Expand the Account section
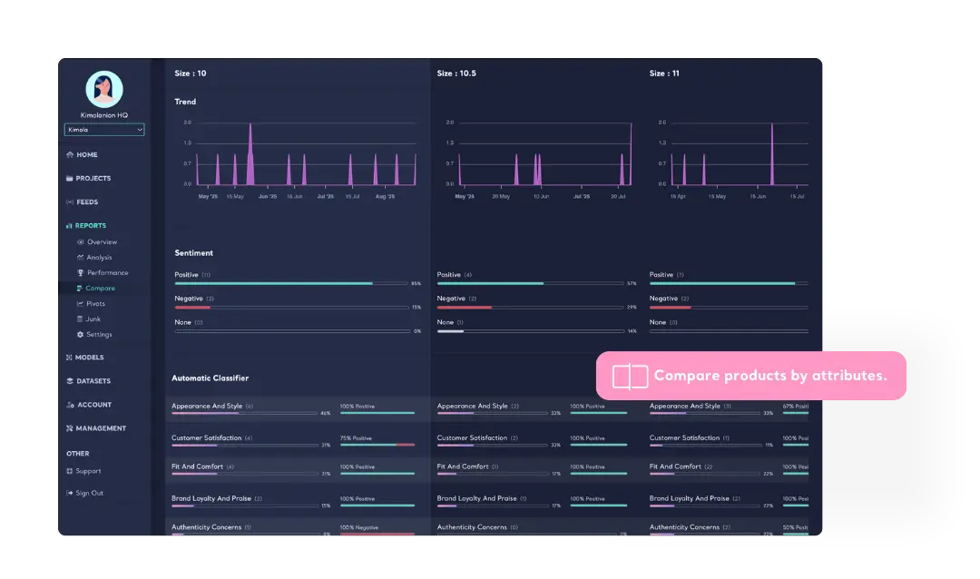This screenshot has height=579, width=980. (x=94, y=405)
